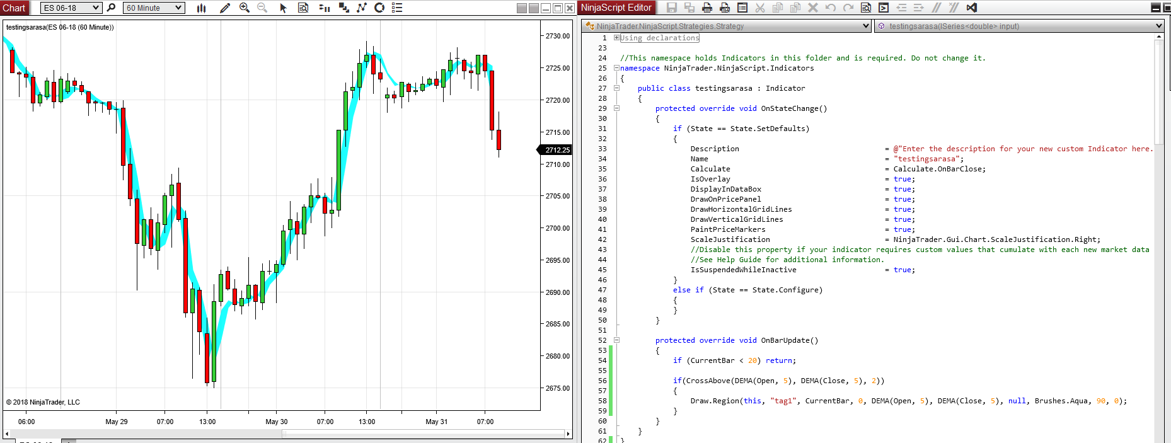Open the Indicators icon in Chart toolbar

[x=362, y=8]
